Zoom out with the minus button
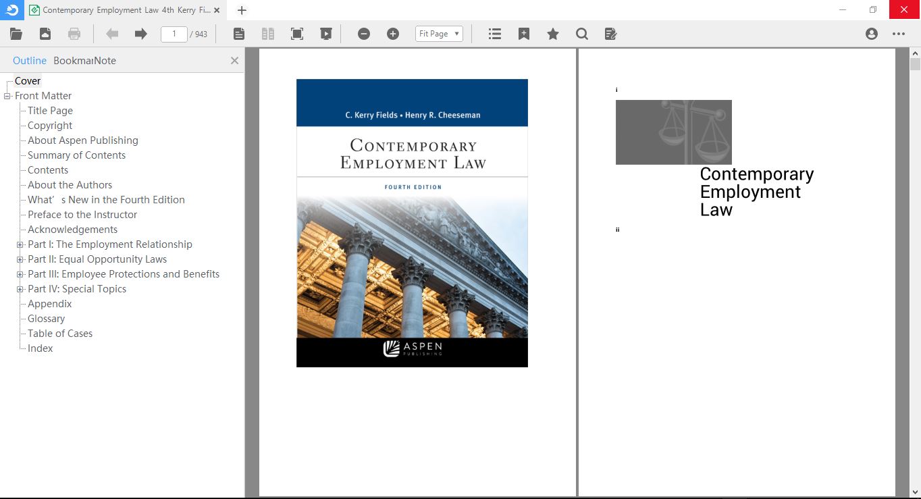Screen dimensions: 921x499 (x=364, y=34)
